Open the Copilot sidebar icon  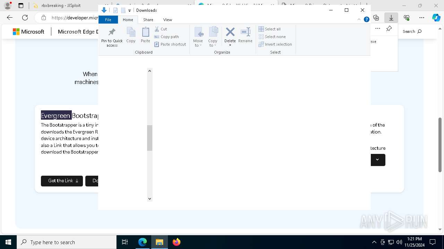click(x=436, y=18)
